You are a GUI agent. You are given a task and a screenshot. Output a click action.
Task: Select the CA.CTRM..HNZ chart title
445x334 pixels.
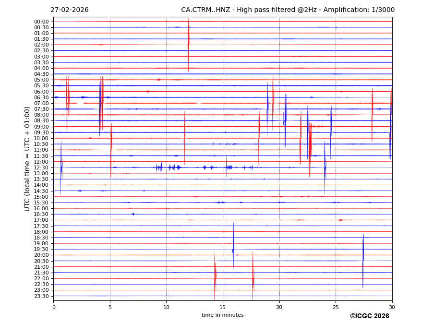click(288, 10)
